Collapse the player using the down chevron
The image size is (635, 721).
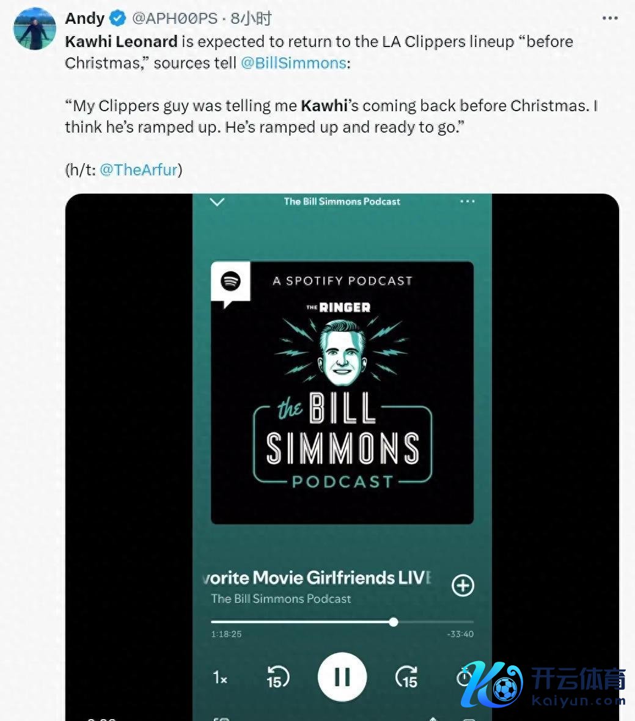pyautogui.click(x=217, y=202)
